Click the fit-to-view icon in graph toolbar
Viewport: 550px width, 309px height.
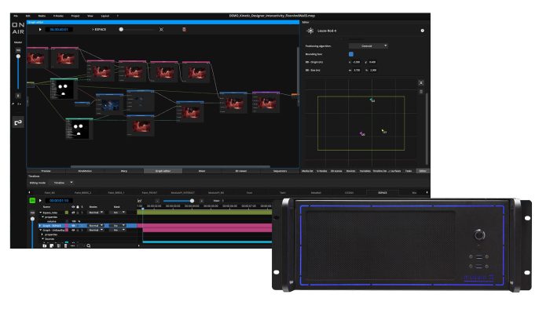point(161,29)
